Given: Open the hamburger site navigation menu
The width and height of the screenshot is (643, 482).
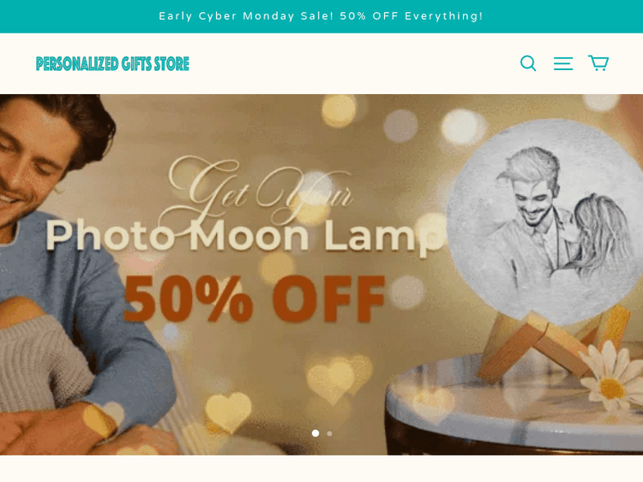Looking at the screenshot, I should point(563,63).
